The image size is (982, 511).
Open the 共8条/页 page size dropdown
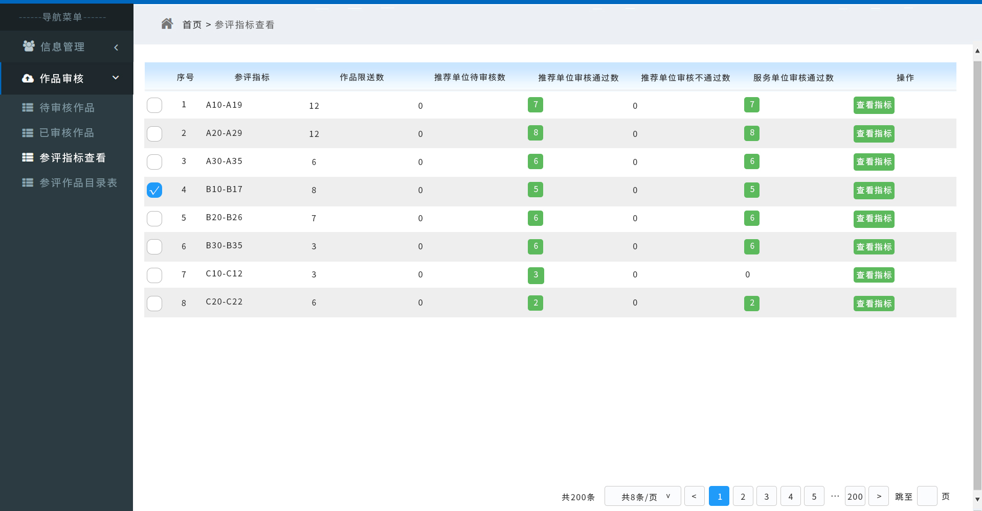click(x=642, y=496)
